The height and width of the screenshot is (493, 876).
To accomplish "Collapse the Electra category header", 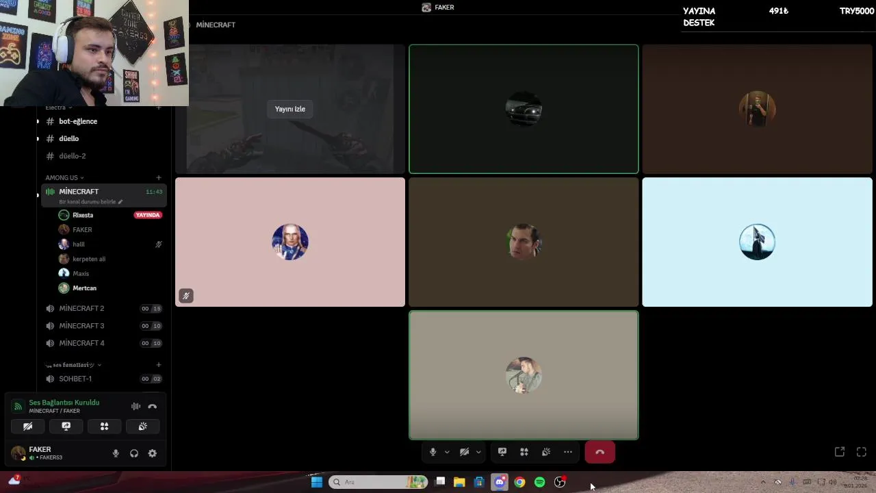I will pyautogui.click(x=59, y=108).
